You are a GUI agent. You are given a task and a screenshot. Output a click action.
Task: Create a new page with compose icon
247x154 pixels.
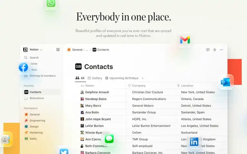pos(58,50)
